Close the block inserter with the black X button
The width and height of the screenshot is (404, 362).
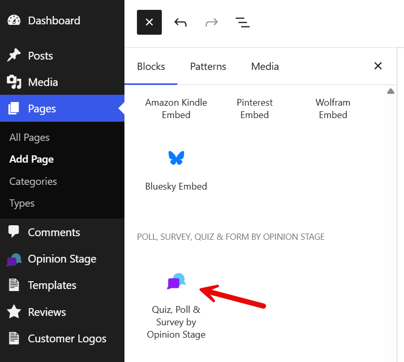pyautogui.click(x=149, y=22)
